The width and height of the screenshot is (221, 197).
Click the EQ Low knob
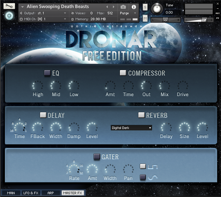[x=74, y=85]
